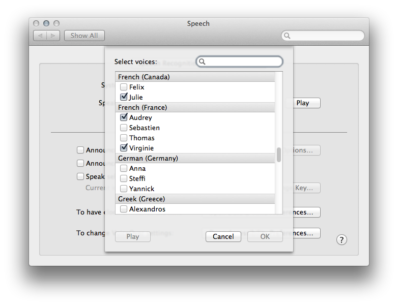Click the back navigation arrow
The height and width of the screenshot is (306, 398).
[x=40, y=36]
